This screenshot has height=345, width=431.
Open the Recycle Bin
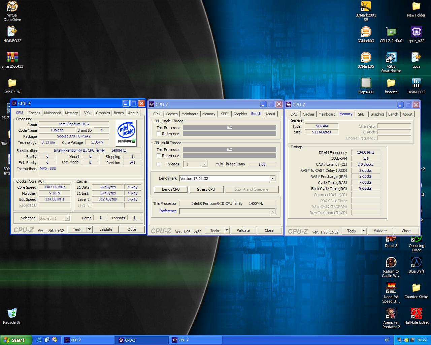[12, 314]
